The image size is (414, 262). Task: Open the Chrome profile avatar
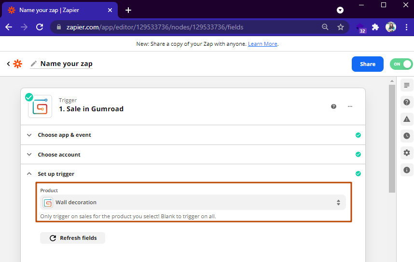point(391,27)
